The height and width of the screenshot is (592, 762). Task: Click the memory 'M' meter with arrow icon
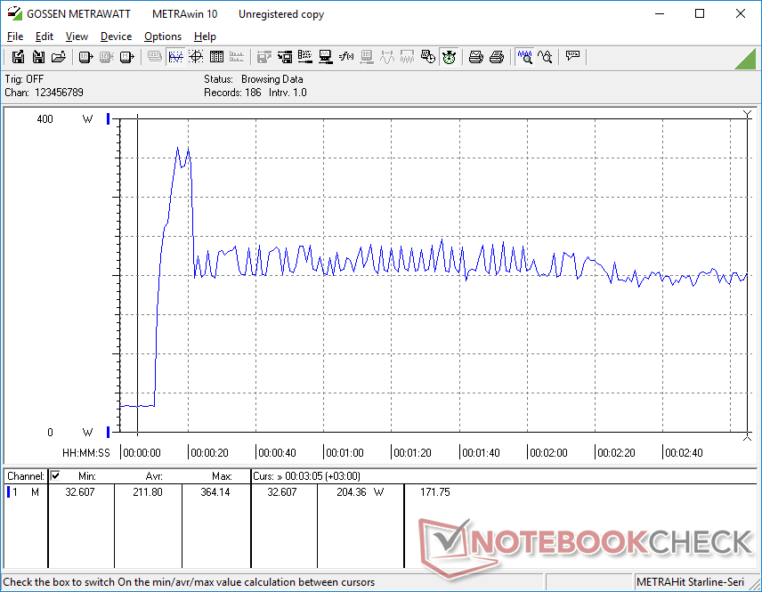[x=126, y=57]
